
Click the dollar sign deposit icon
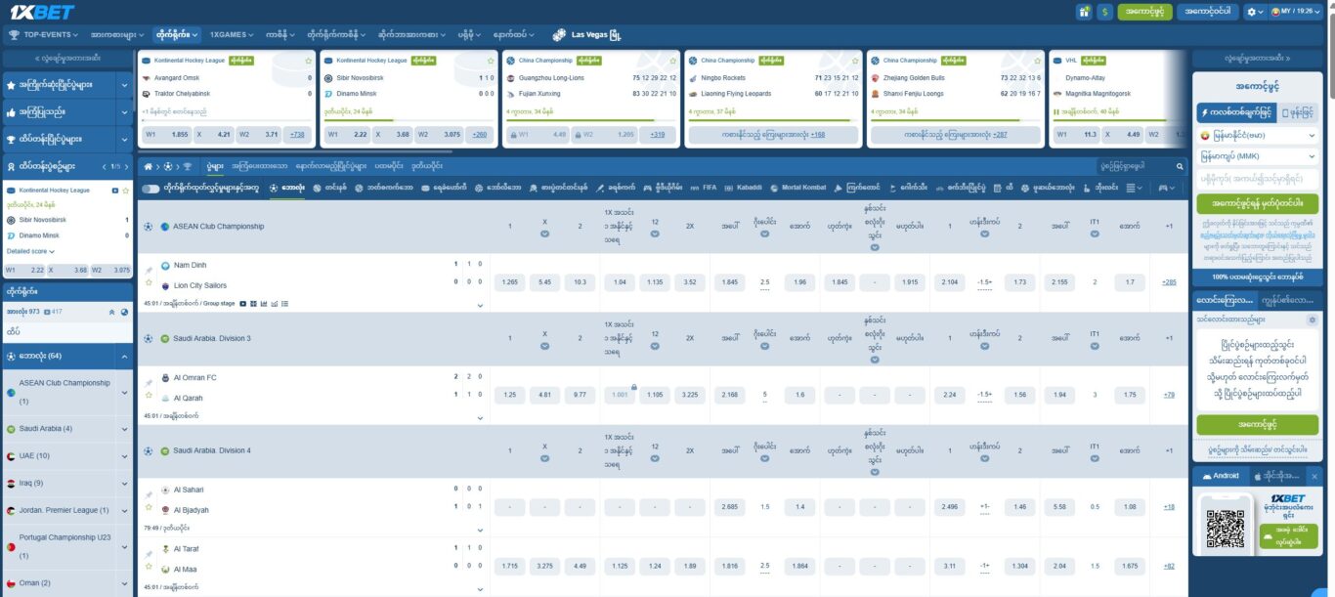tap(1105, 12)
